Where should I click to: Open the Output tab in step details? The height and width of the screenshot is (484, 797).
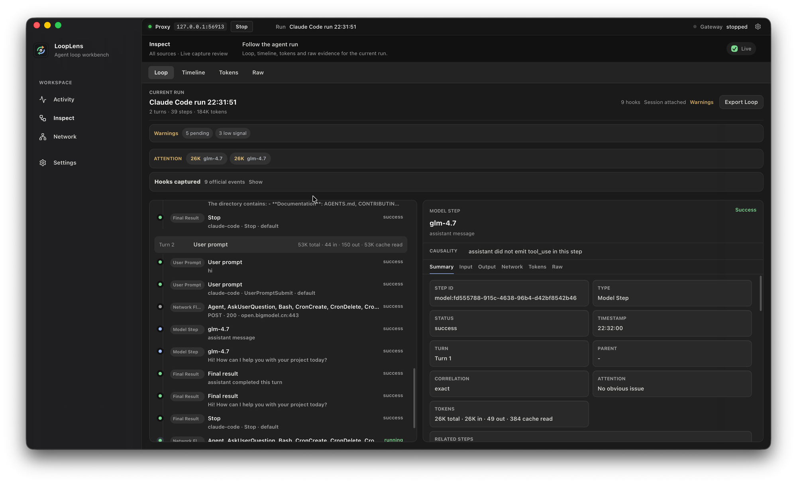coord(487,267)
